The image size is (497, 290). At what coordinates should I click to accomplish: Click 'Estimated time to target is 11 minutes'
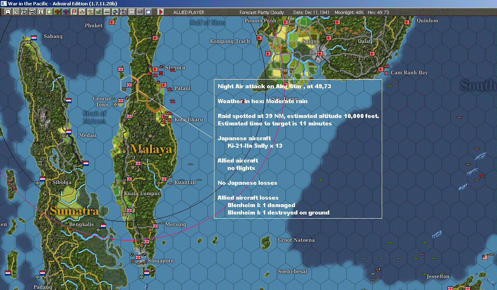pyautogui.click(x=275, y=123)
